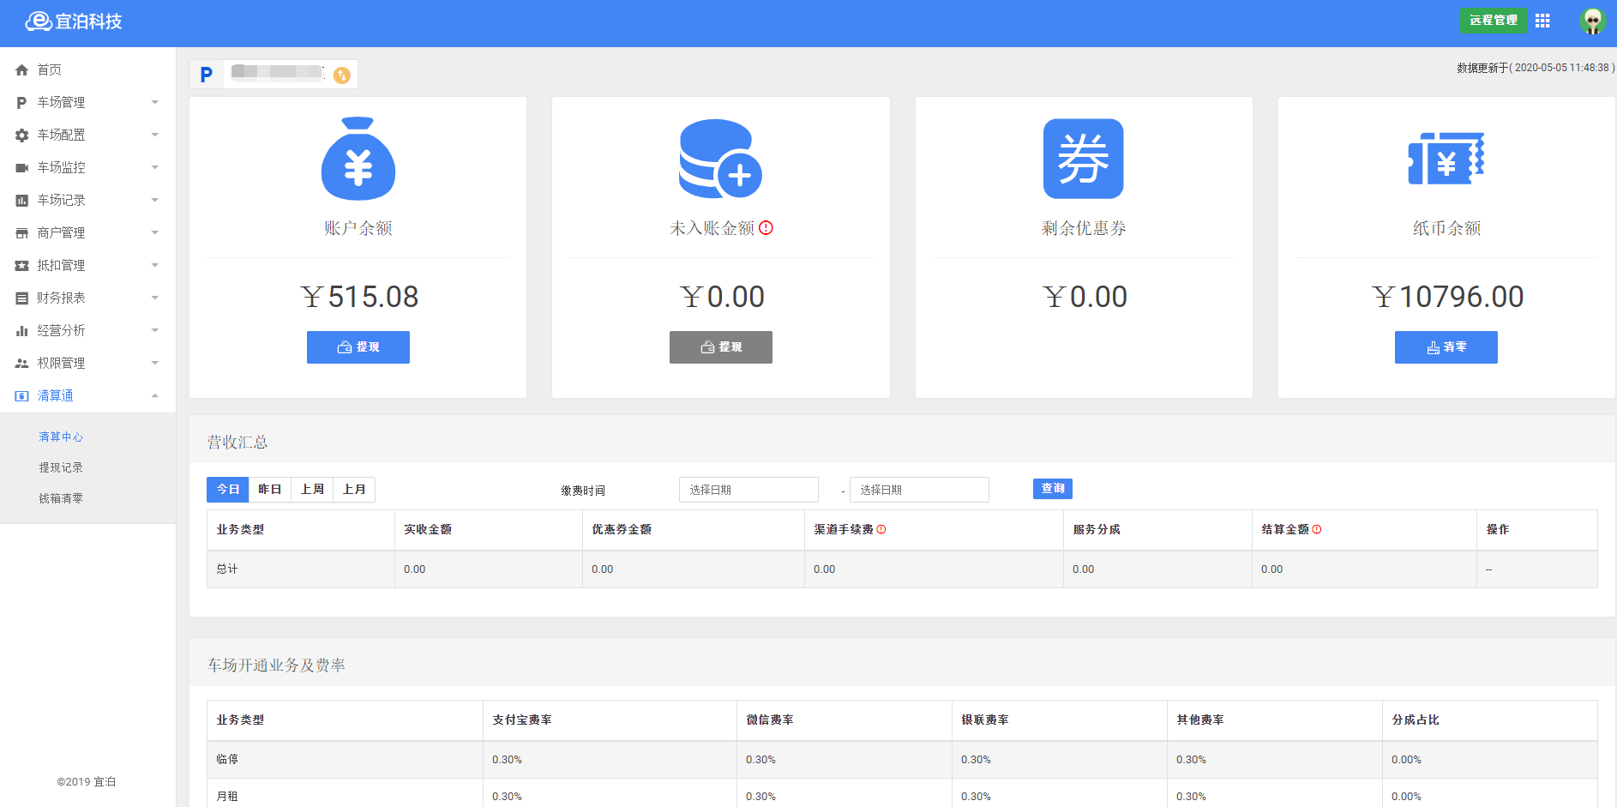Viewport: 1617px width, 807px height.
Task: Click the report icon beside 财务报表
Action: [x=22, y=298]
